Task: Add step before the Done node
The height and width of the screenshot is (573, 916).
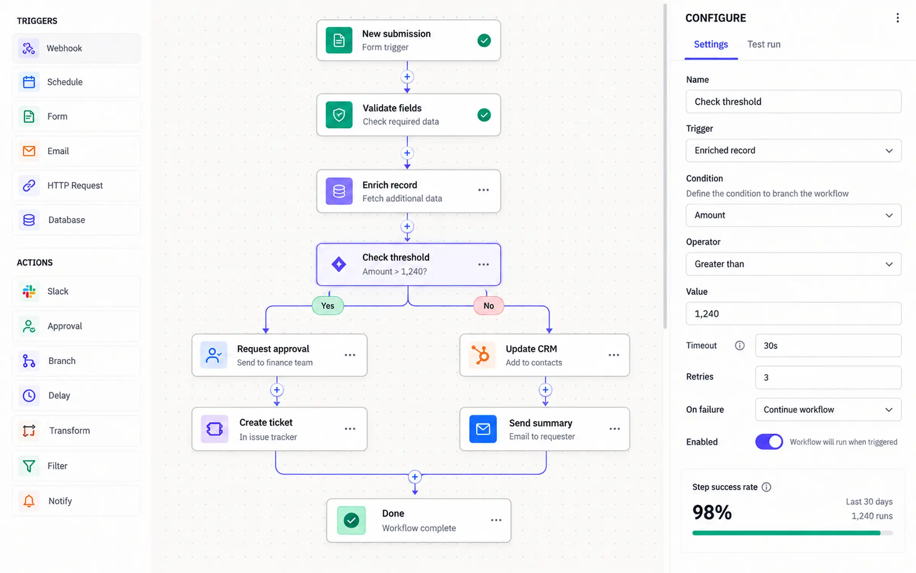Action: (415, 477)
